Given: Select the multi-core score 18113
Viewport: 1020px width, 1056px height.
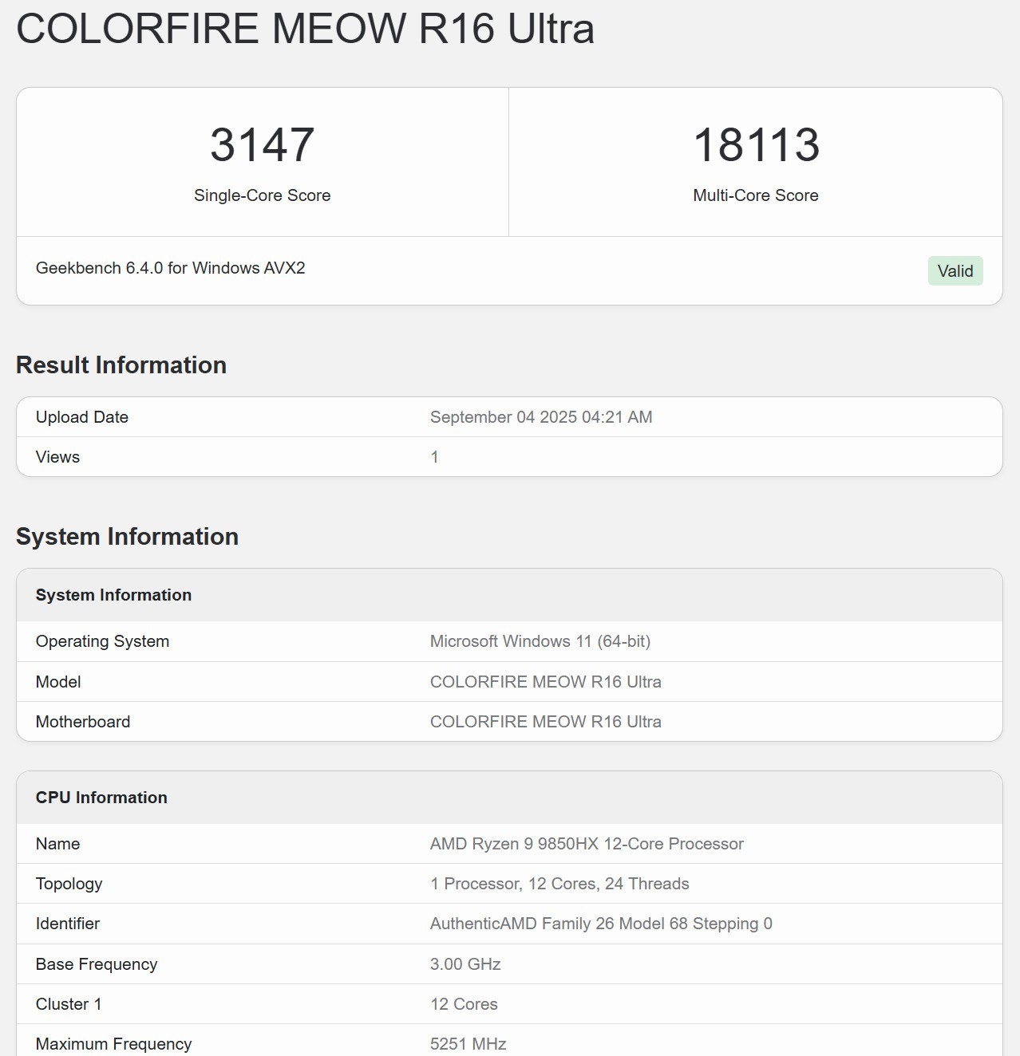Looking at the screenshot, I should tap(756, 145).
